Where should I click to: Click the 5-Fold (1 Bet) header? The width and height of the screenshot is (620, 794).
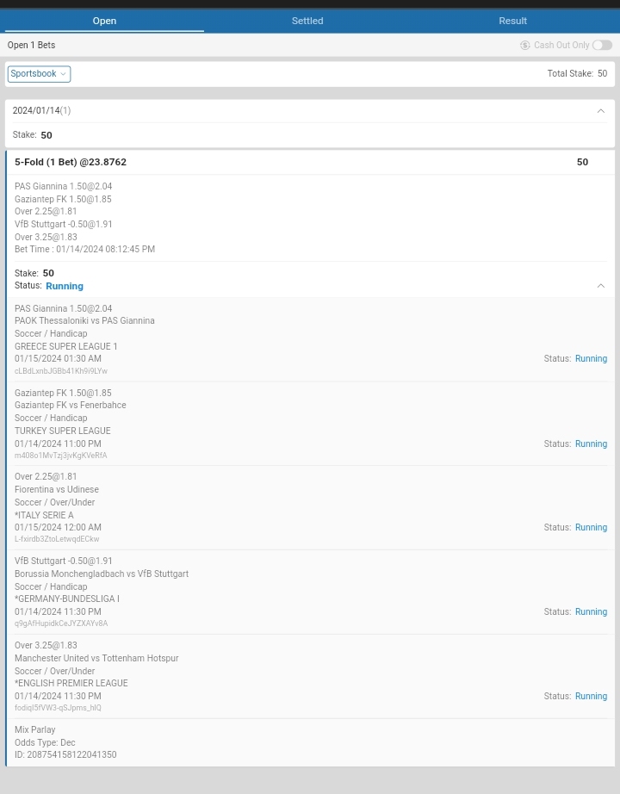[x=71, y=162]
